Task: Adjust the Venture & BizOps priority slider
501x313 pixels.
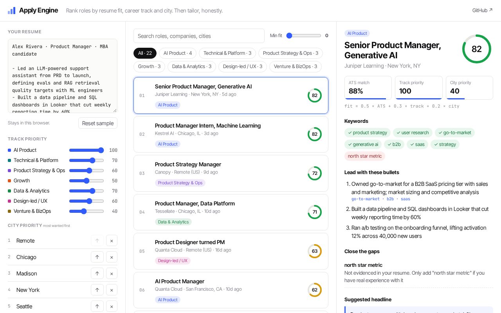Action: pos(87,211)
